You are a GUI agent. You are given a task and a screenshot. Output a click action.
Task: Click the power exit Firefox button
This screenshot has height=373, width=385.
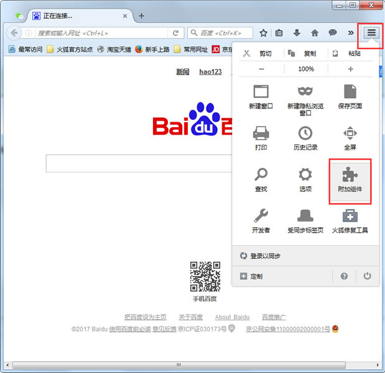[367, 276]
